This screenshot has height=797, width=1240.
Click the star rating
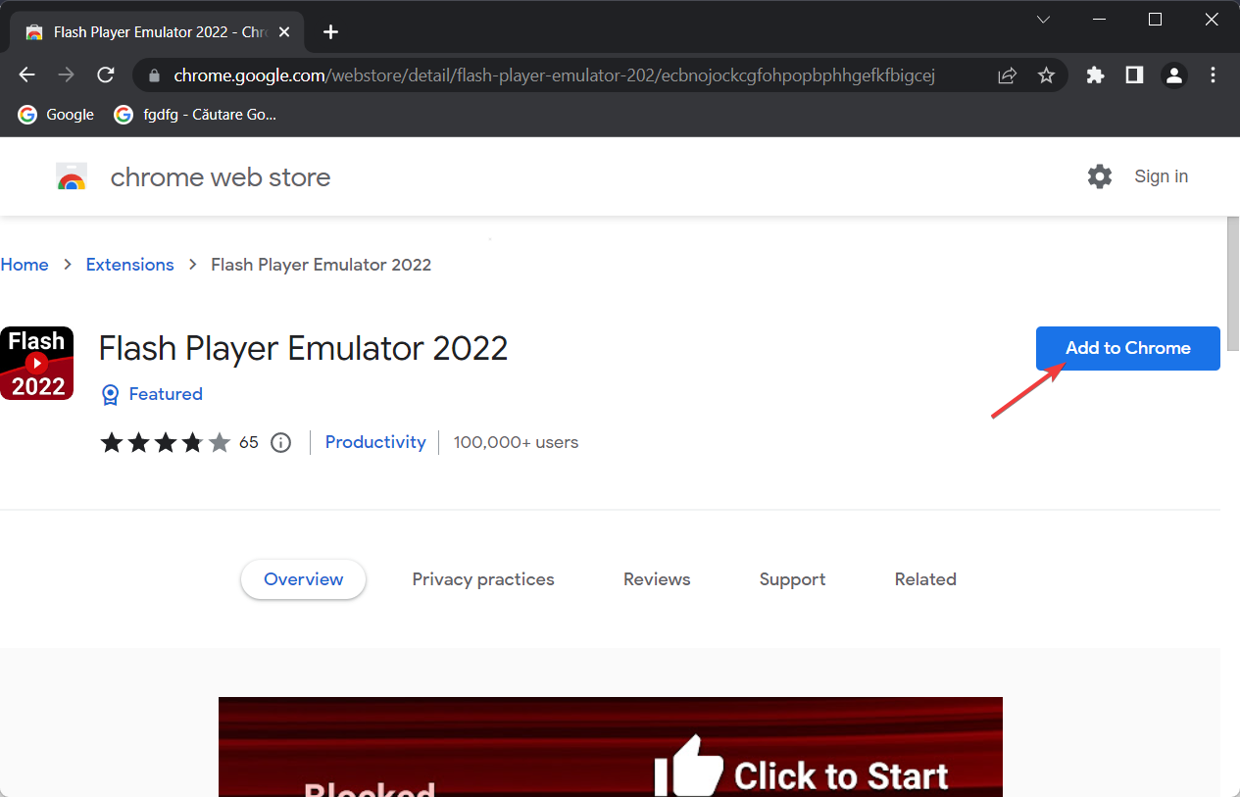click(x=165, y=443)
